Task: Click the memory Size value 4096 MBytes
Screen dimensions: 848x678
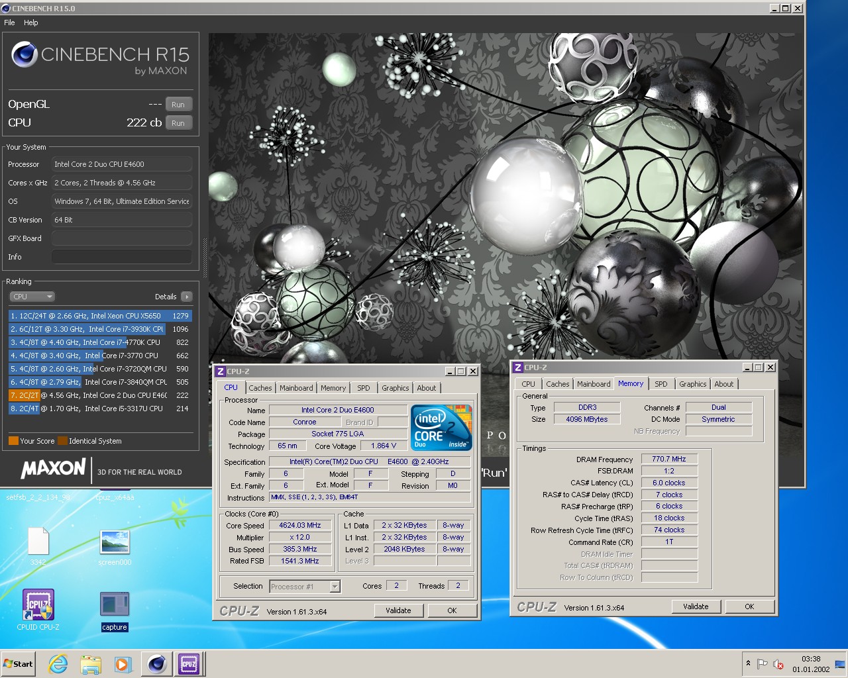Action: [587, 419]
